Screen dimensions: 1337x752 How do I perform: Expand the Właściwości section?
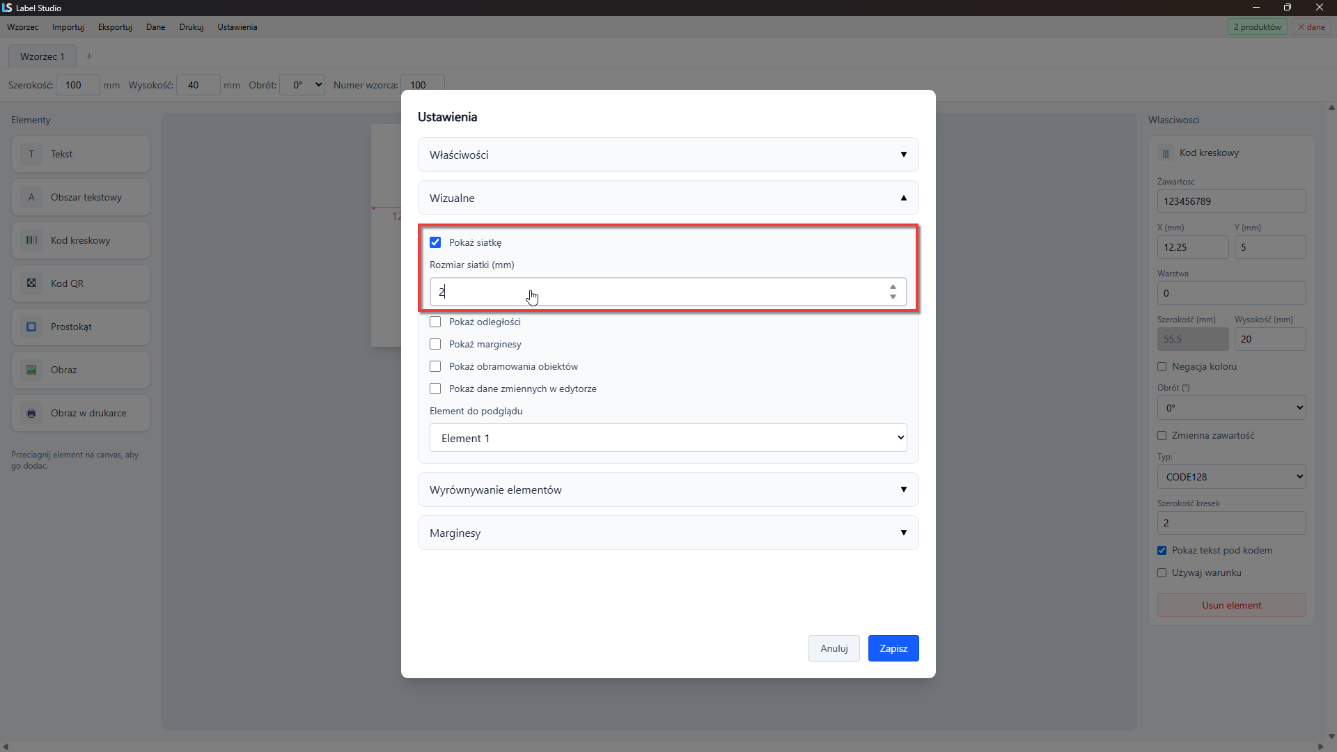pos(668,155)
